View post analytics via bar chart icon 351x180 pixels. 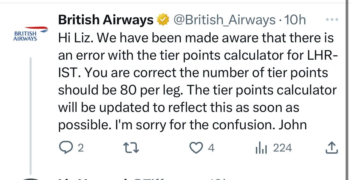coord(261,148)
